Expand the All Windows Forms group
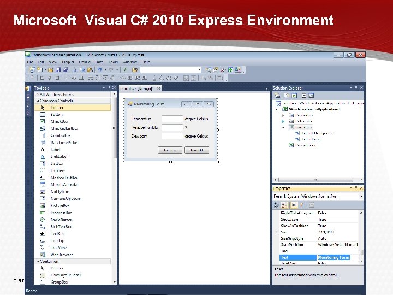This screenshot has width=393, height=295. coord(38,95)
